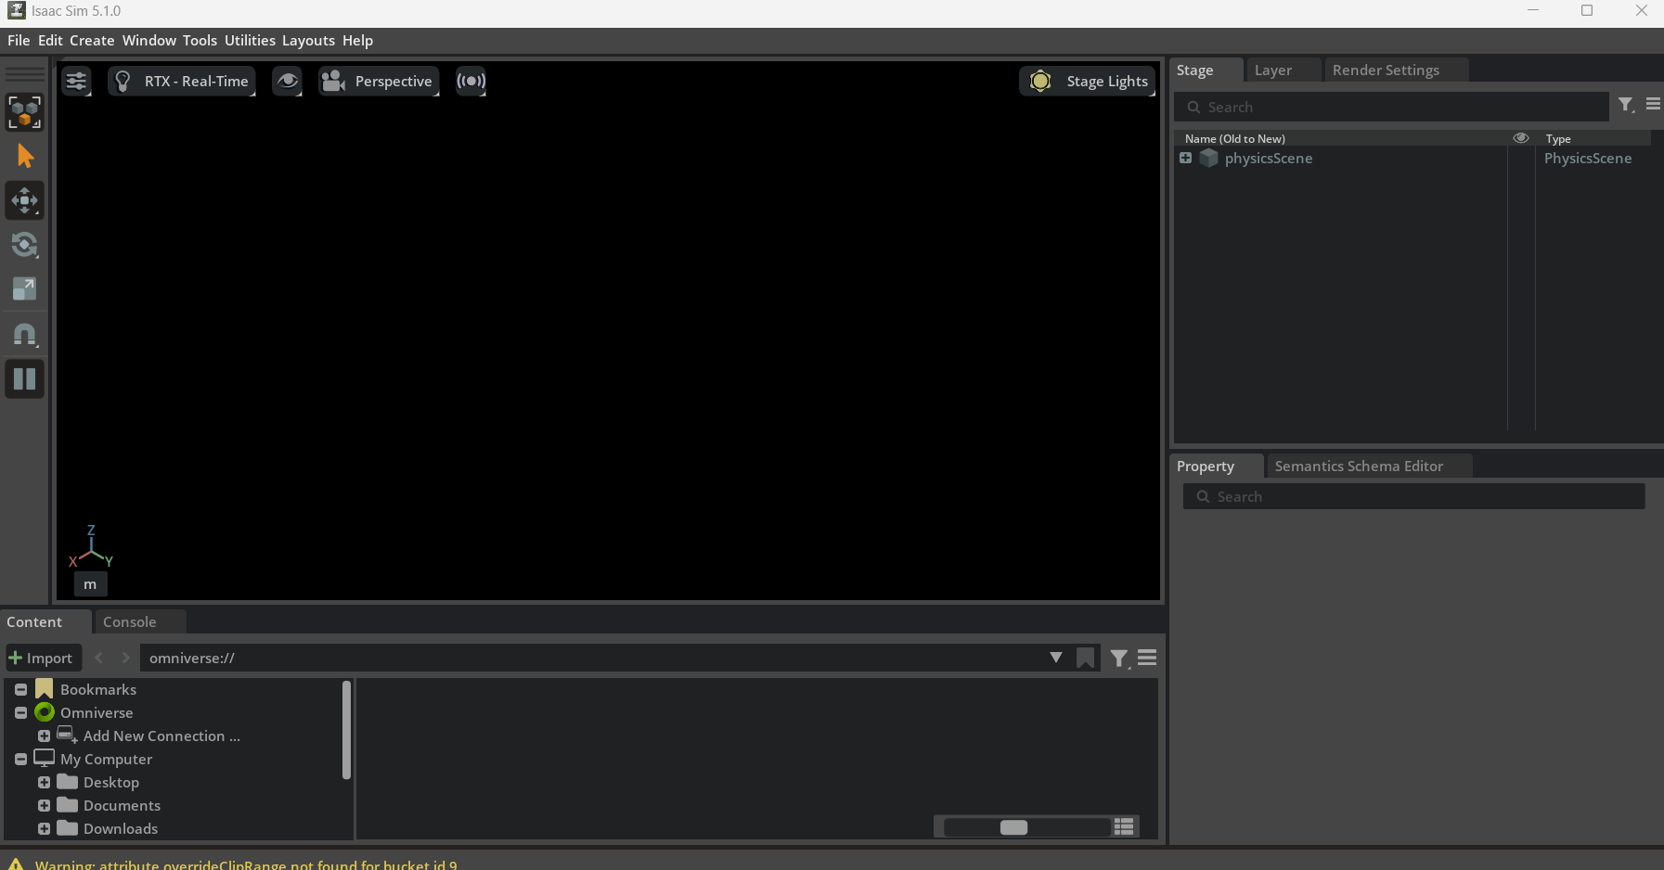Click the Content tree vertical scrollbar

tap(346, 731)
